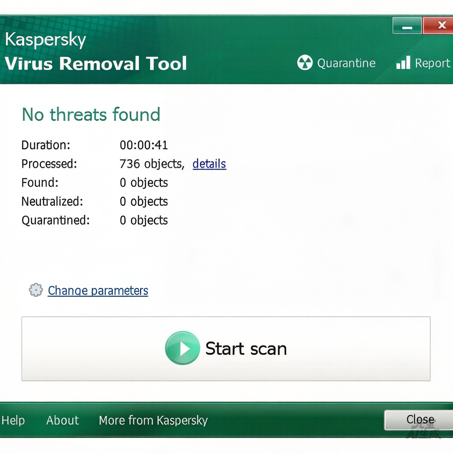Click the Found 0 objects value
Image resolution: width=453 pixels, height=453 pixels.
point(144,183)
